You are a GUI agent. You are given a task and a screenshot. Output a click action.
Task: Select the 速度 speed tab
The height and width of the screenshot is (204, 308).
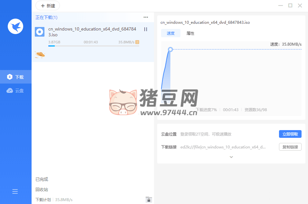click(171, 33)
